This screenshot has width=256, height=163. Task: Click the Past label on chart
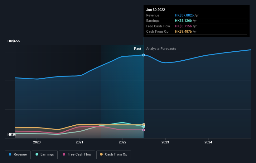(138, 49)
